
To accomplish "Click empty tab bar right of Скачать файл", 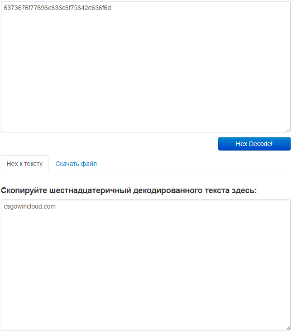I will (195, 164).
